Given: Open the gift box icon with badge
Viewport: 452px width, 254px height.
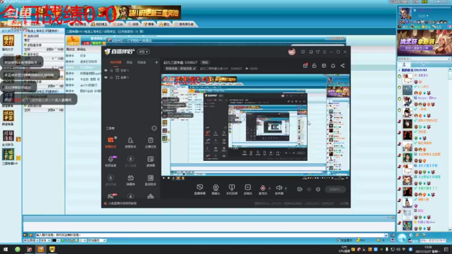Looking at the screenshot, I should [x=305, y=65].
